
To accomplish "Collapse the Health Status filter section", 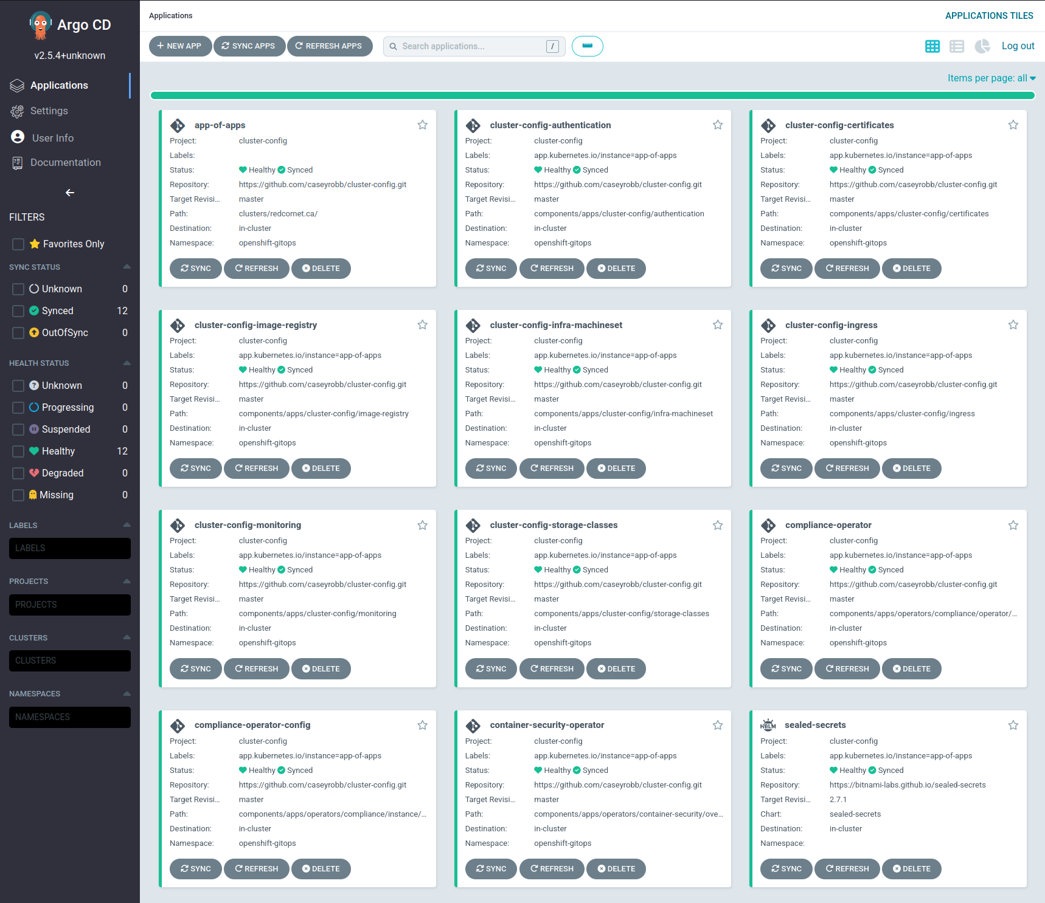I will click(127, 363).
